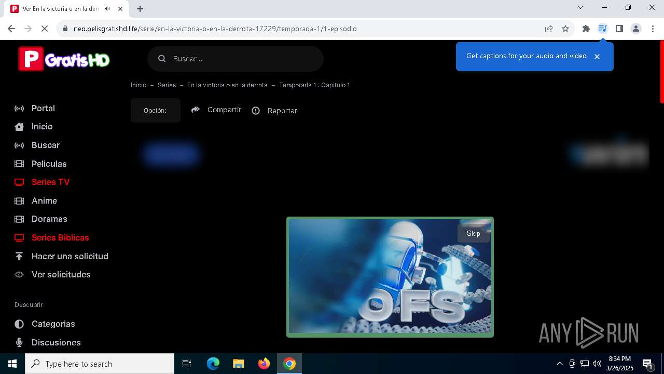664x374 pixels.
Task: Click the TV icon beside Series TV
Action: tap(19, 182)
